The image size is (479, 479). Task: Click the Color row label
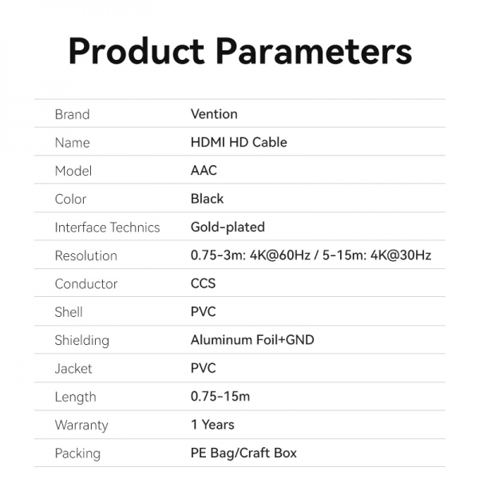pos(70,199)
